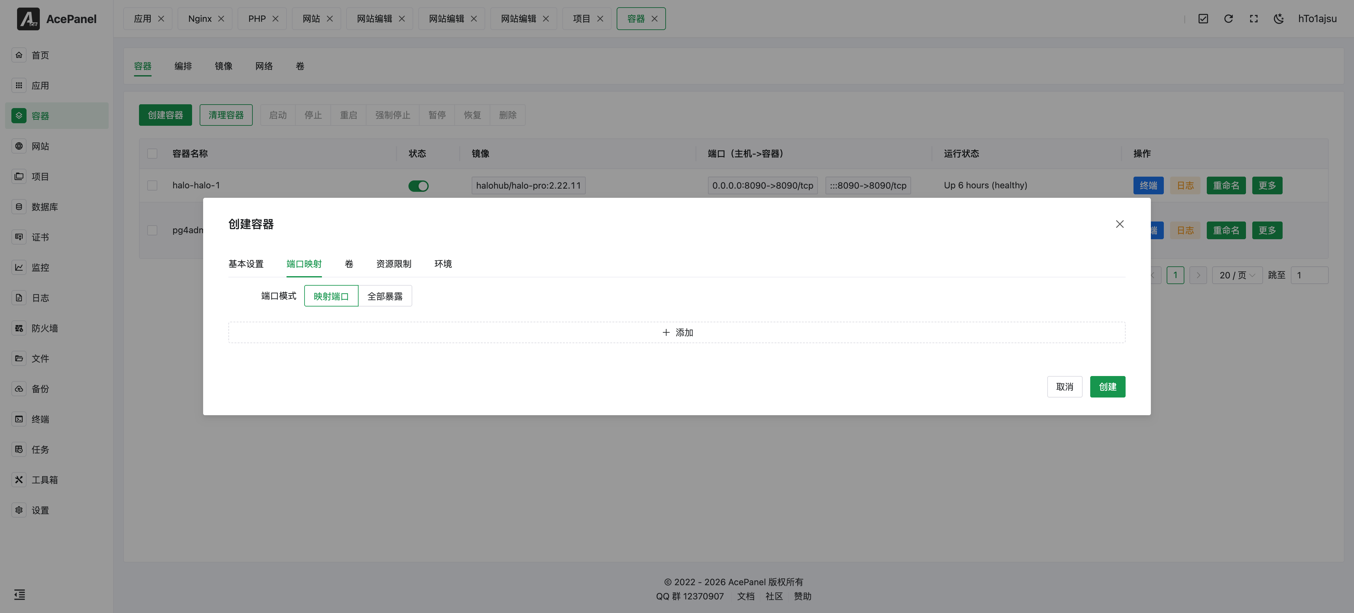
Task: Switch to 资源限制 tab in dialog
Action: (x=393, y=264)
